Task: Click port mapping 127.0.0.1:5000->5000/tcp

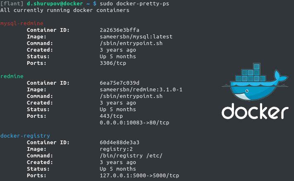Action: coord(140,176)
